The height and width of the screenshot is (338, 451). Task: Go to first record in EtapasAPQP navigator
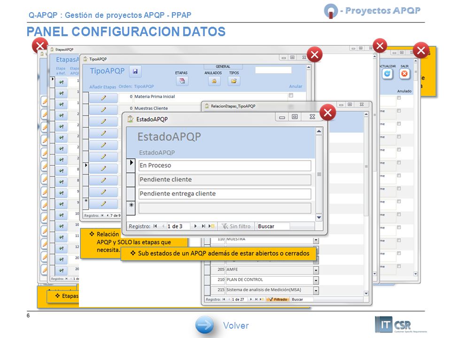pos(66,278)
